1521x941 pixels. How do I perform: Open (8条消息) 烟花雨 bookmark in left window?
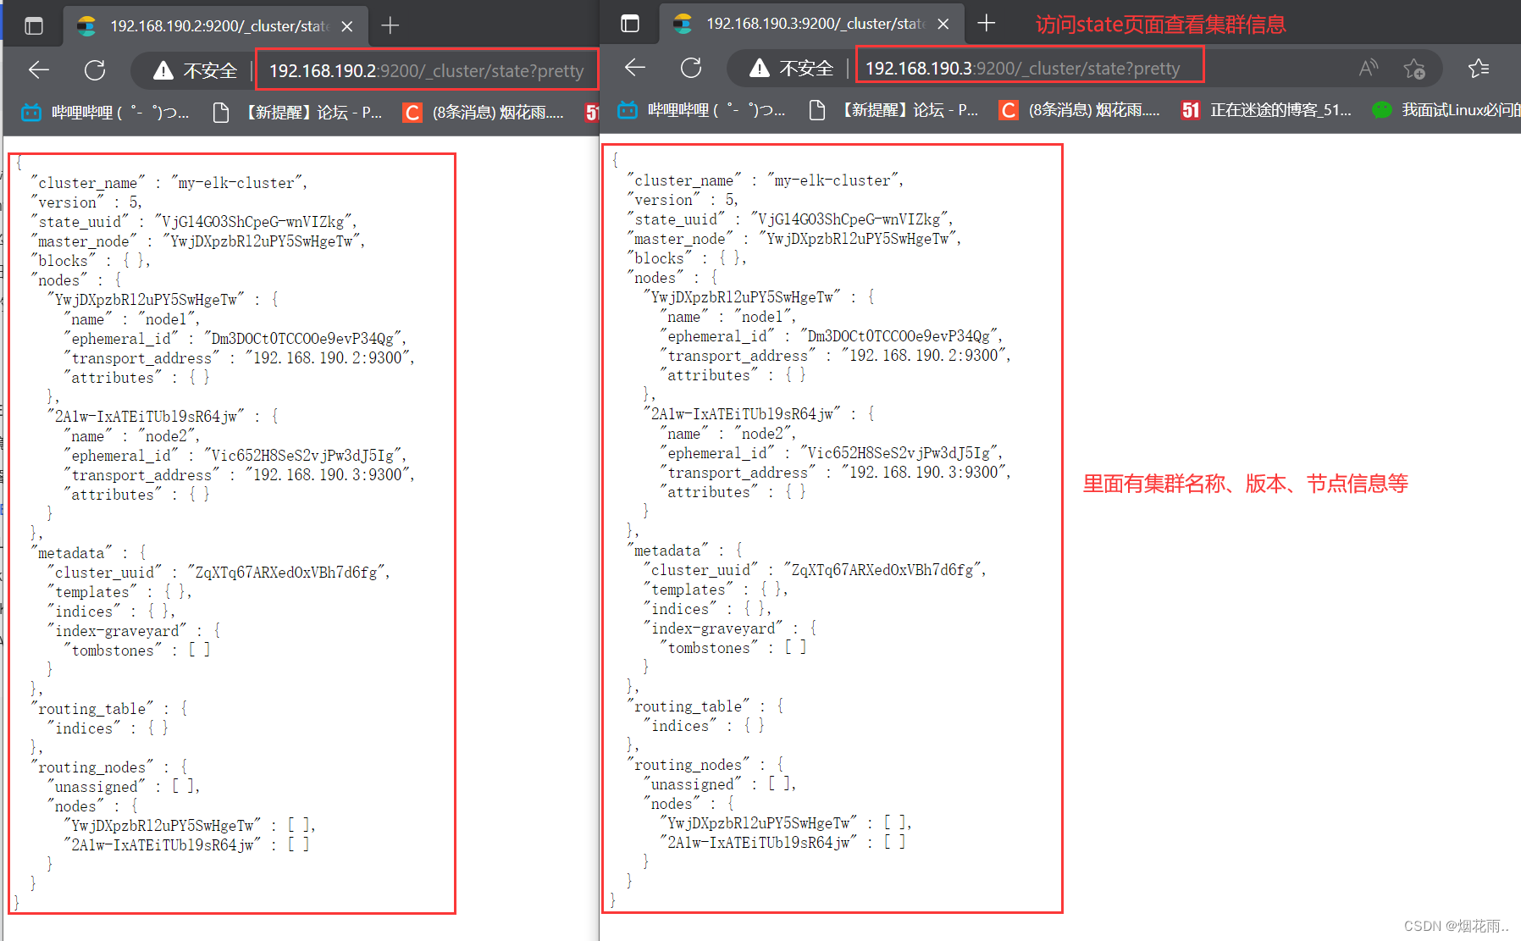(484, 112)
